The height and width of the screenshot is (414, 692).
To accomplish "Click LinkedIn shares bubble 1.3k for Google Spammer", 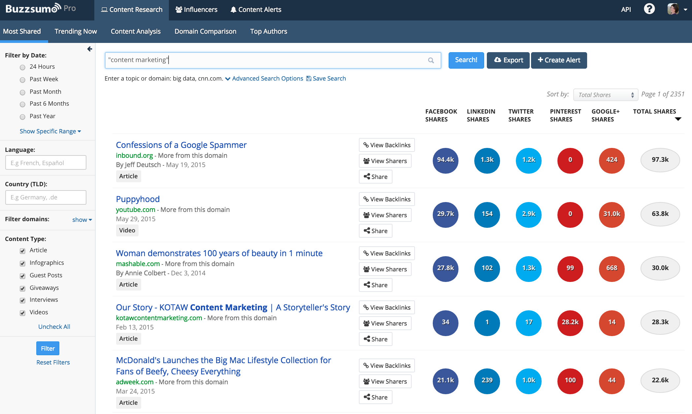I will coord(487,160).
